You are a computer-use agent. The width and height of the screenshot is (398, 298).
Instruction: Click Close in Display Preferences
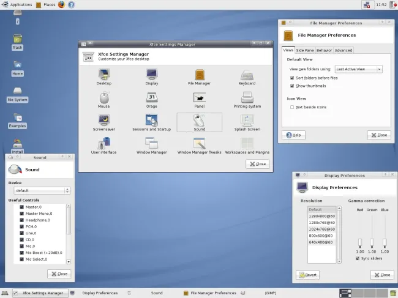382,275
